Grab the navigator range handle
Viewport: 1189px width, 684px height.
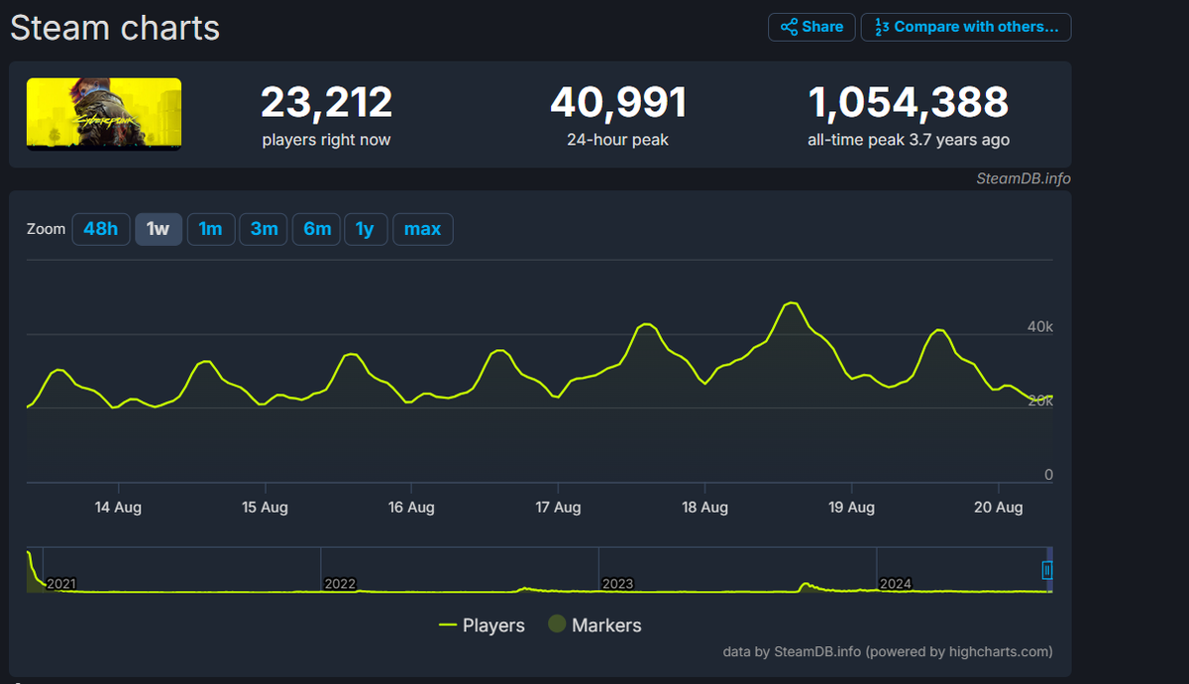[x=1046, y=570]
